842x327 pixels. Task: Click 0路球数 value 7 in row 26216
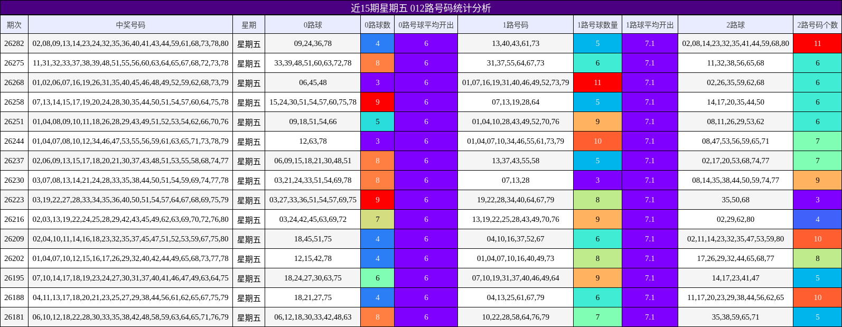click(377, 219)
